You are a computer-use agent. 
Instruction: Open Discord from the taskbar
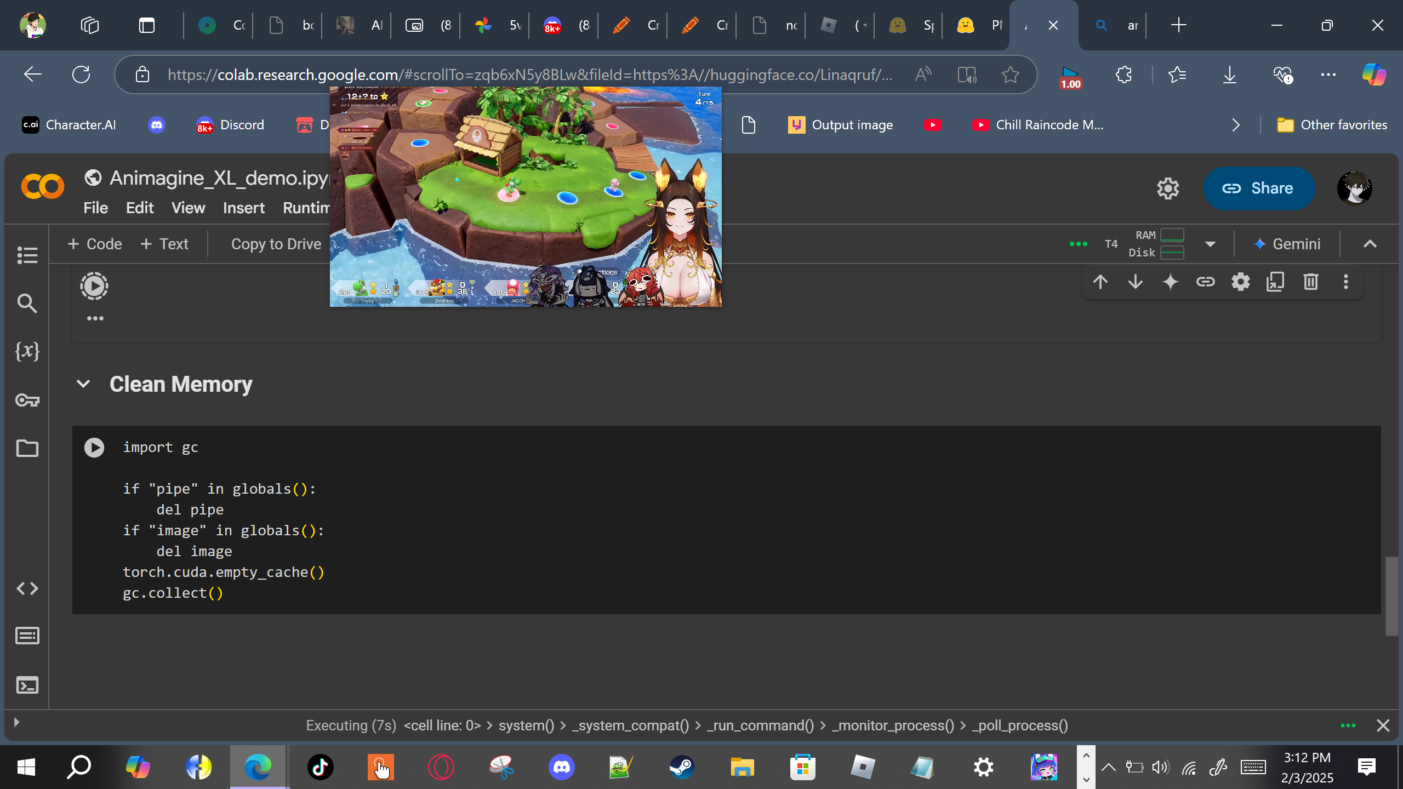click(561, 767)
